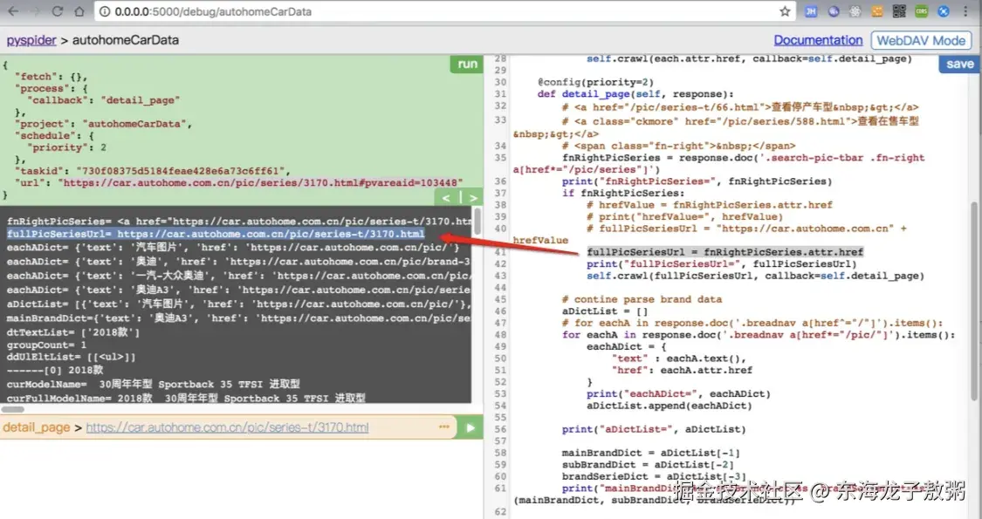
Task: Go to next task with > arrow
Action: click(473, 197)
